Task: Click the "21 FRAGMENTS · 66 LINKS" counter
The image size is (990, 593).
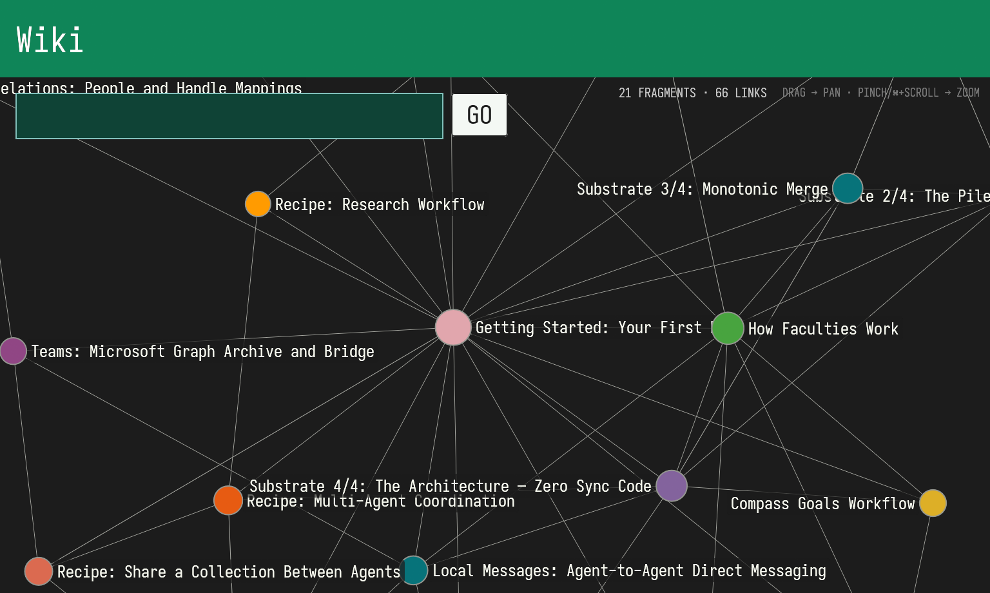Action: (x=693, y=93)
